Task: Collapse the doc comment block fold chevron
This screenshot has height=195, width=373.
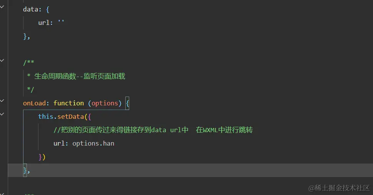Action: pyautogui.click(x=2, y=60)
